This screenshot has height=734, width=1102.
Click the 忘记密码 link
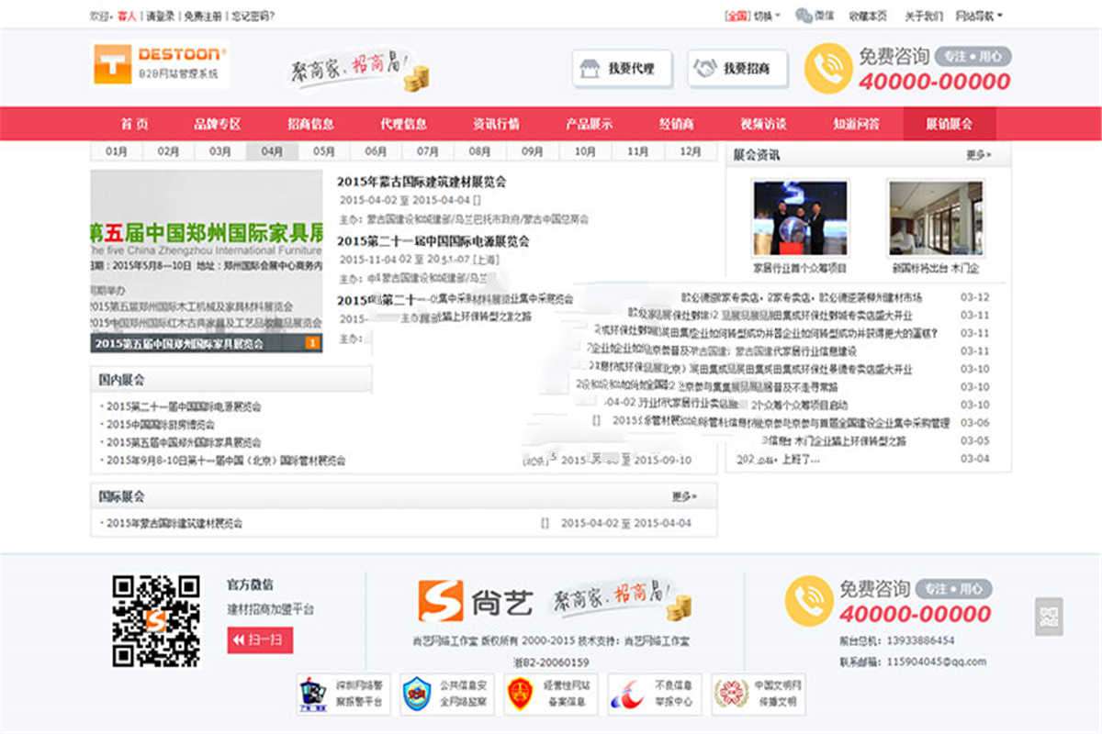point(253,16)
